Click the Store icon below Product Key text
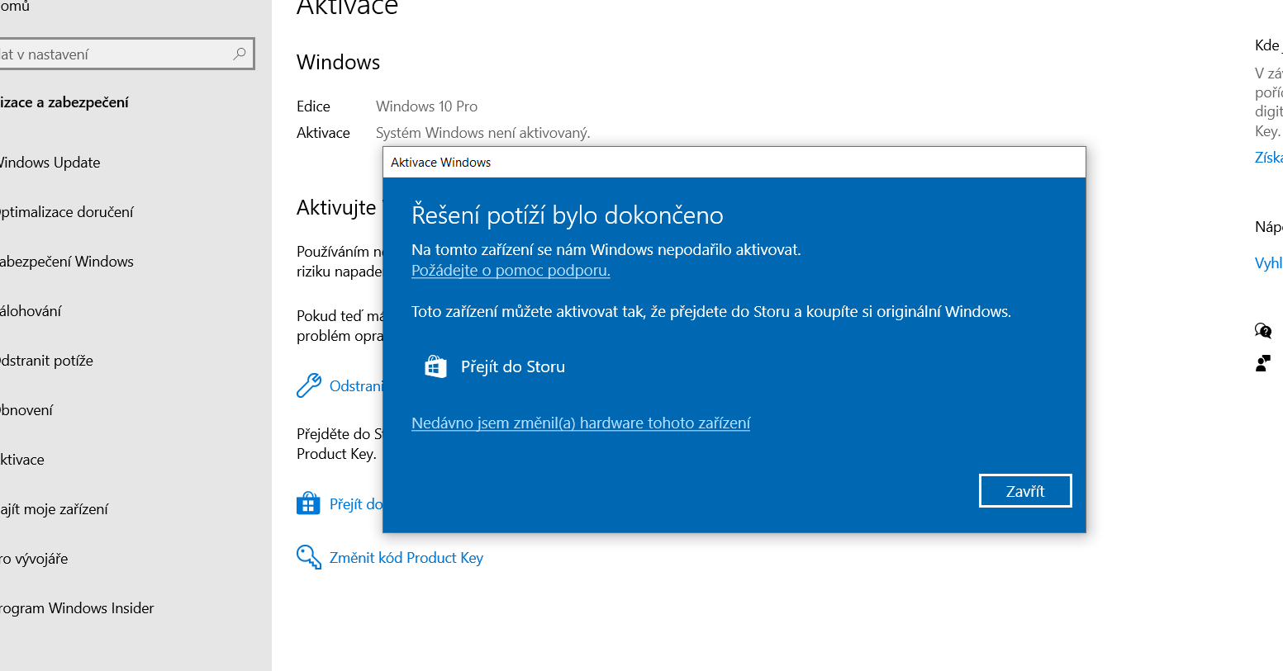This screenshot has height=671, width=1283. (308, 503)
